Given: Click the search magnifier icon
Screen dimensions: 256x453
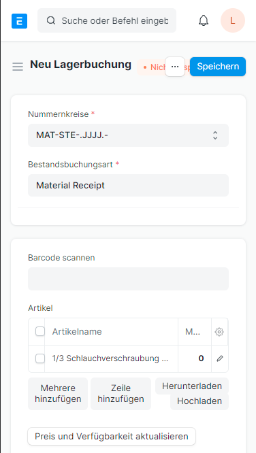Looking at the screenshot, I should click(x=51, y=20).
